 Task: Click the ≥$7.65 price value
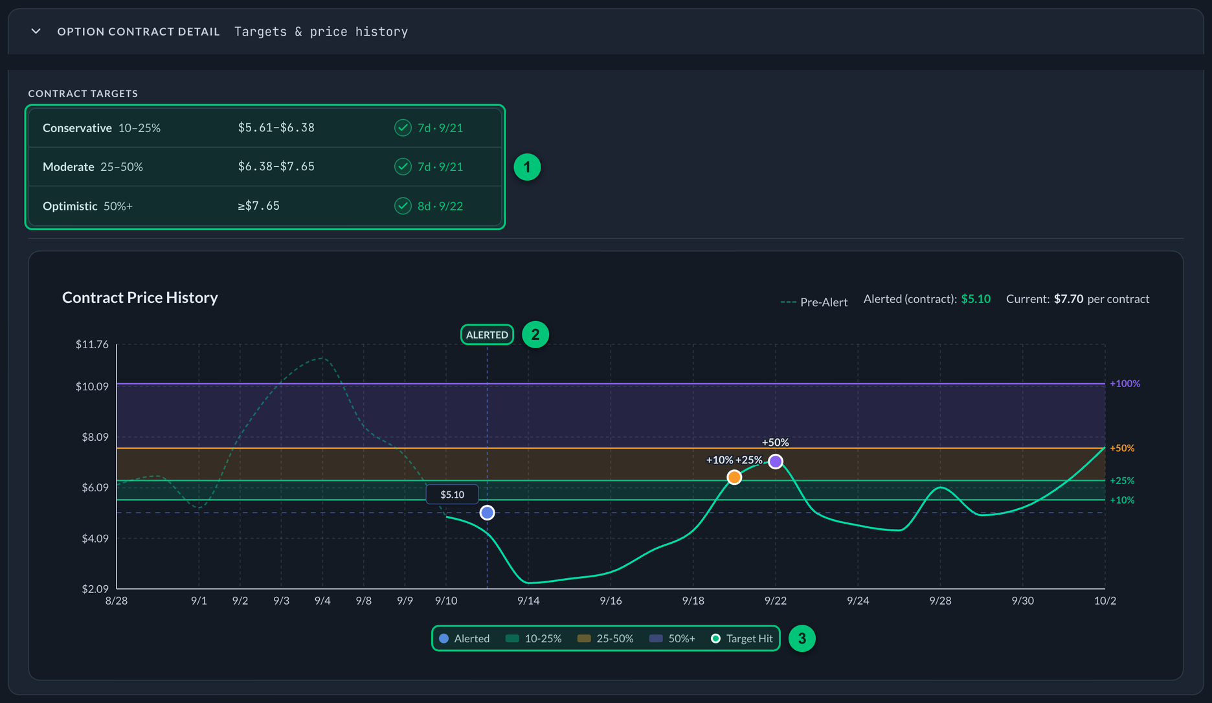(258, 206)
